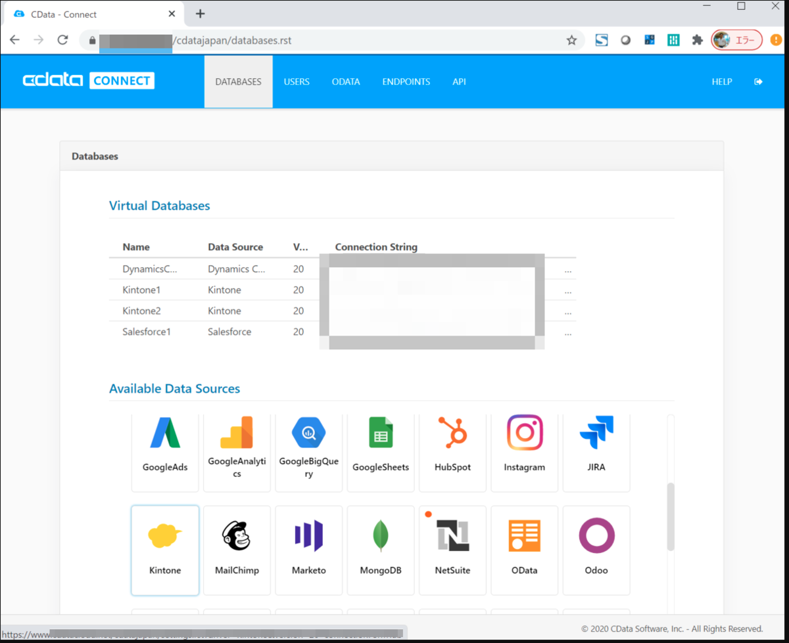This screenshot has height=643, width=789.
Task: Click the Connection String column header
Action: [376, 247]
